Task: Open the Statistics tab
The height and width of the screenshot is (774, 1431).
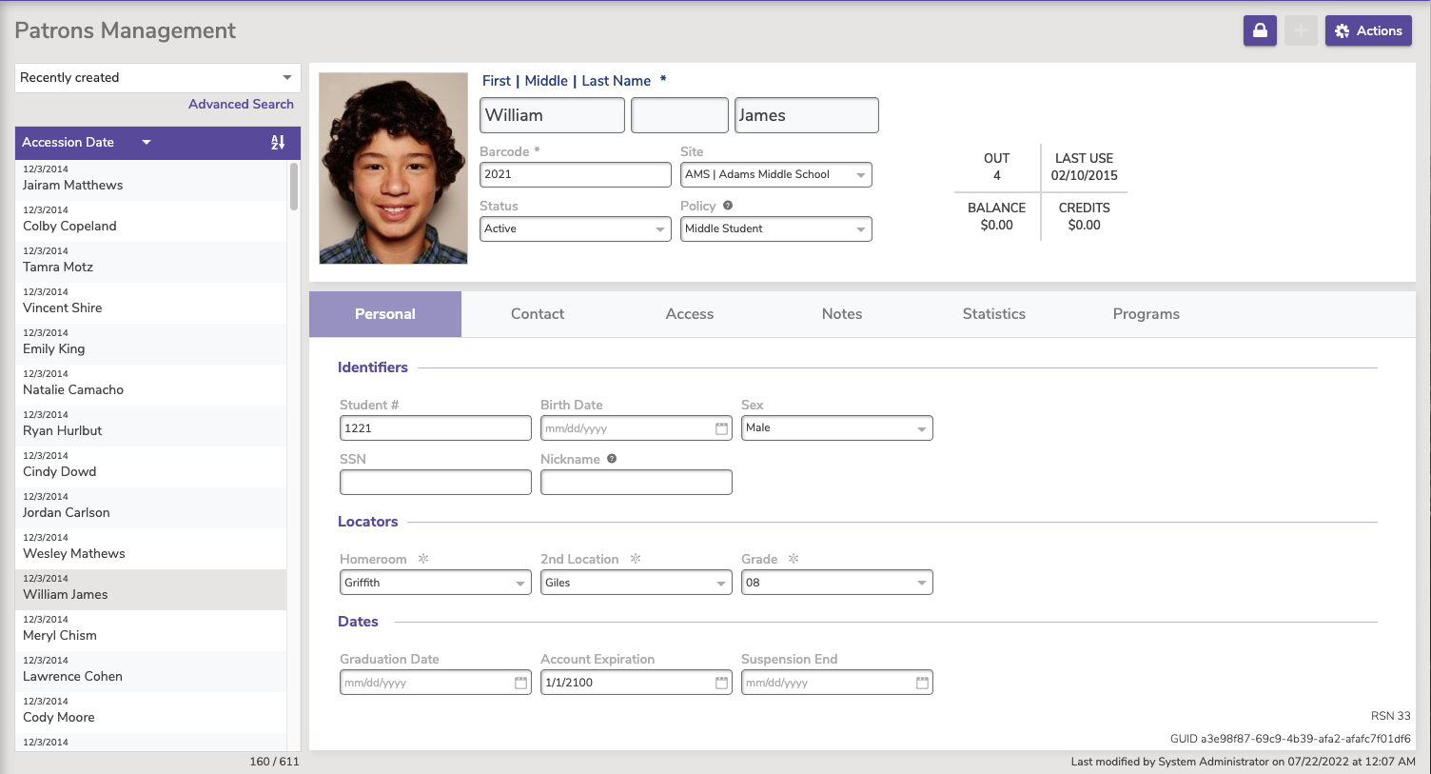Action: pyautogui.click(x=993, y=314)
